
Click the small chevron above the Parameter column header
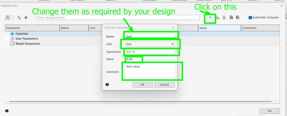tap(33, 25)
